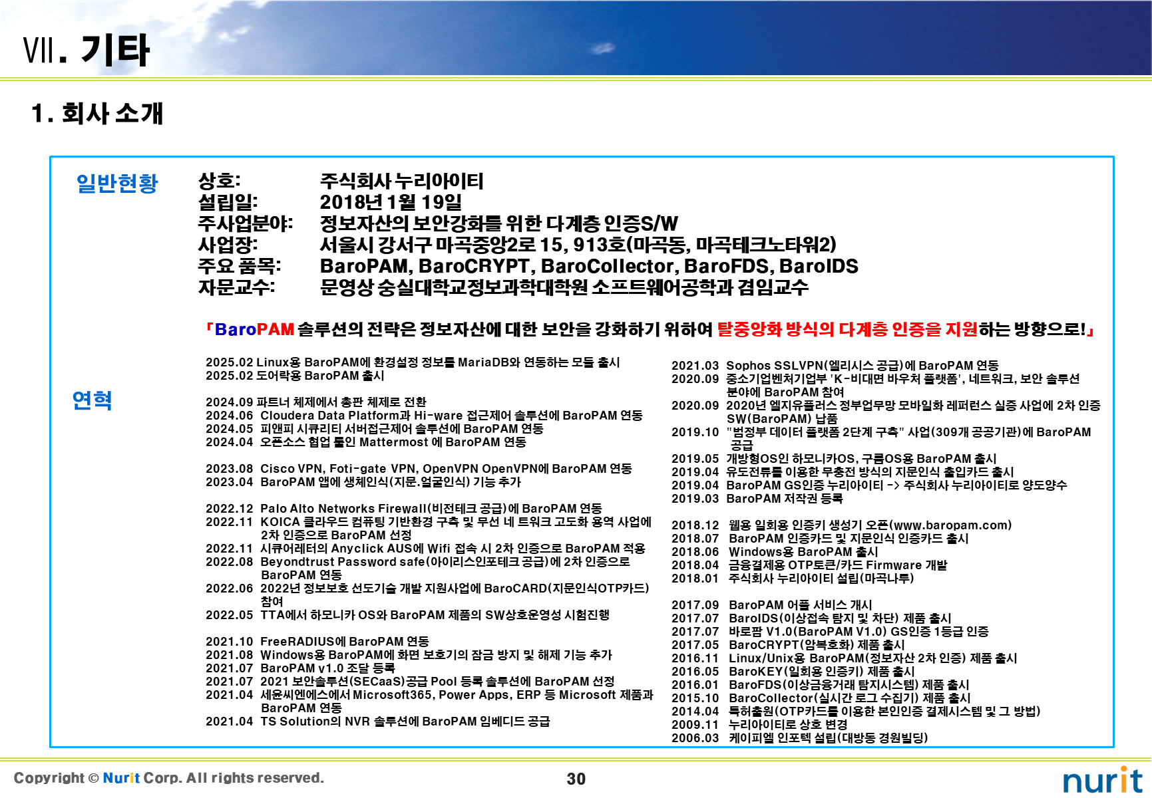Click the '2024.05 피앤피 시큐리티' entry
Screen dimensions: 1152x798
pyautogui.click(x=375, y=429)
